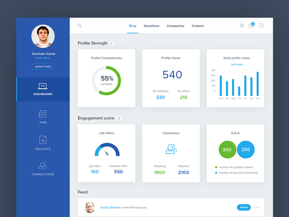Click the 55% completeness progress ring

(x=106, y=81)
